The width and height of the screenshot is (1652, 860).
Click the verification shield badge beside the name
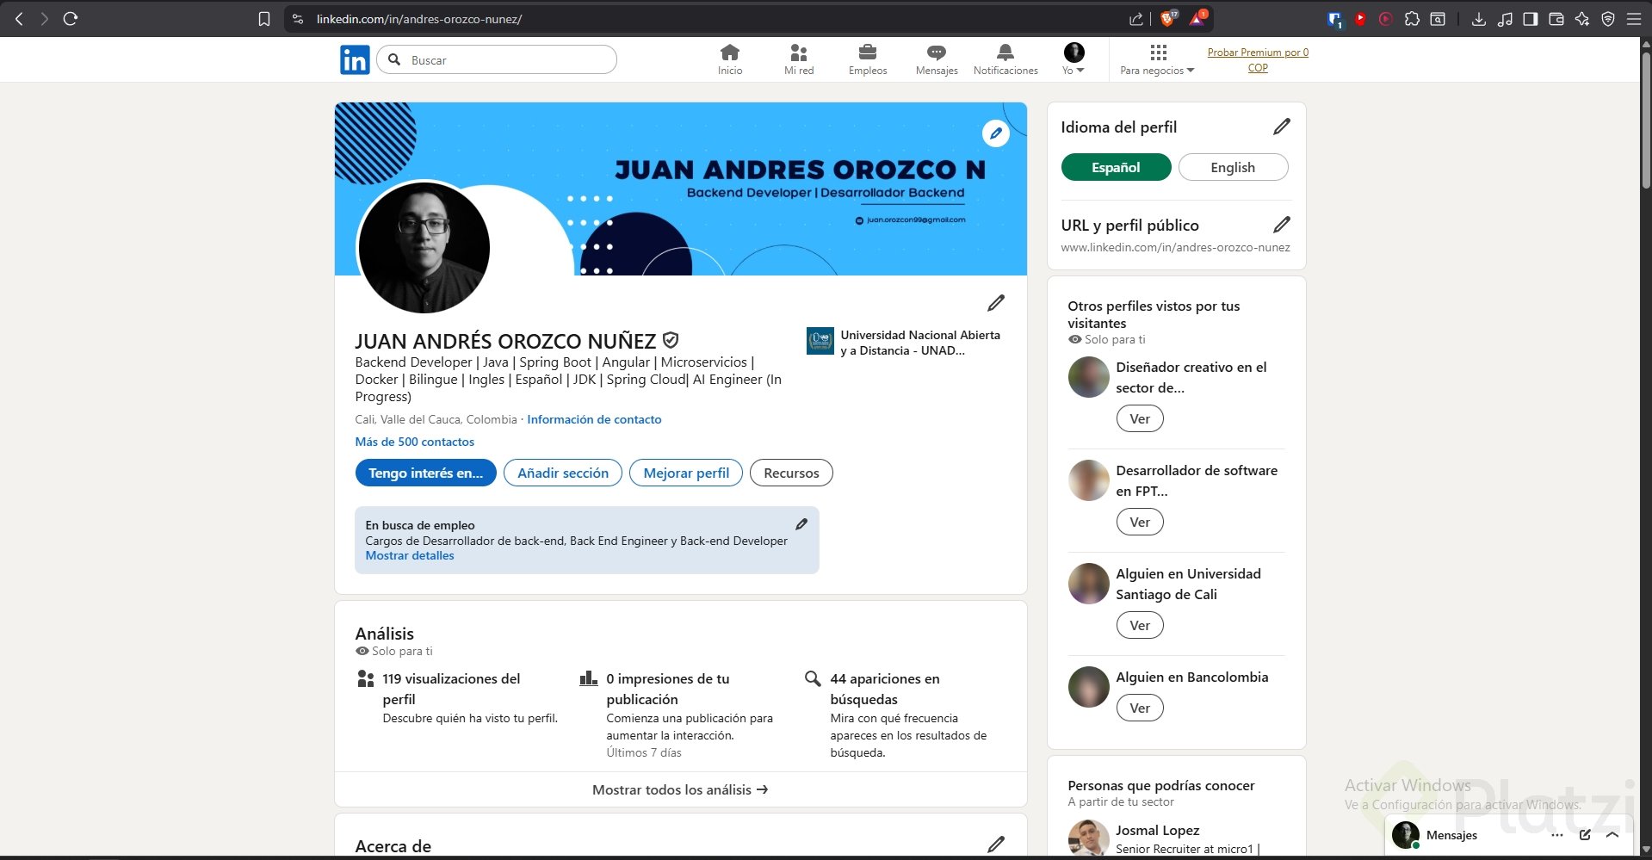[x=671, y=341]
